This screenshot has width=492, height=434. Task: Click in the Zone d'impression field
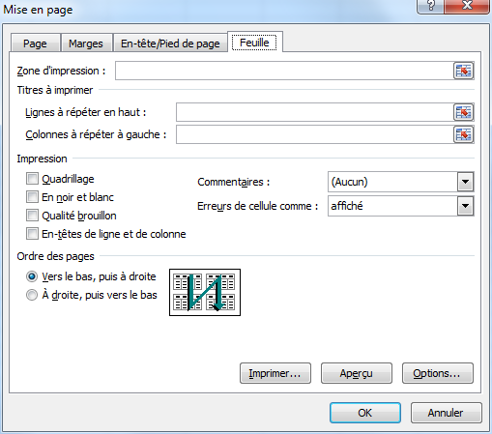[x=284, y=71]
